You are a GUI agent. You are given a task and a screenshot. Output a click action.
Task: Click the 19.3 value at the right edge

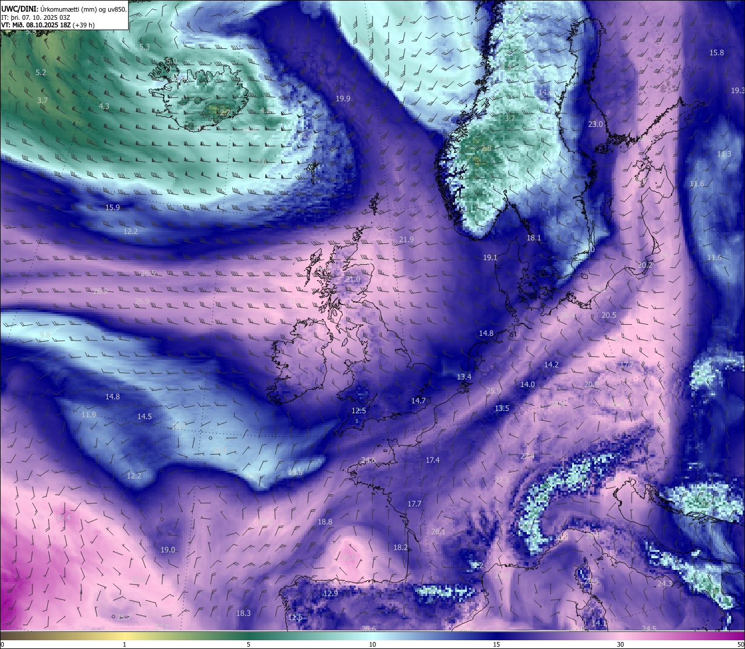[x=737, y=91]
